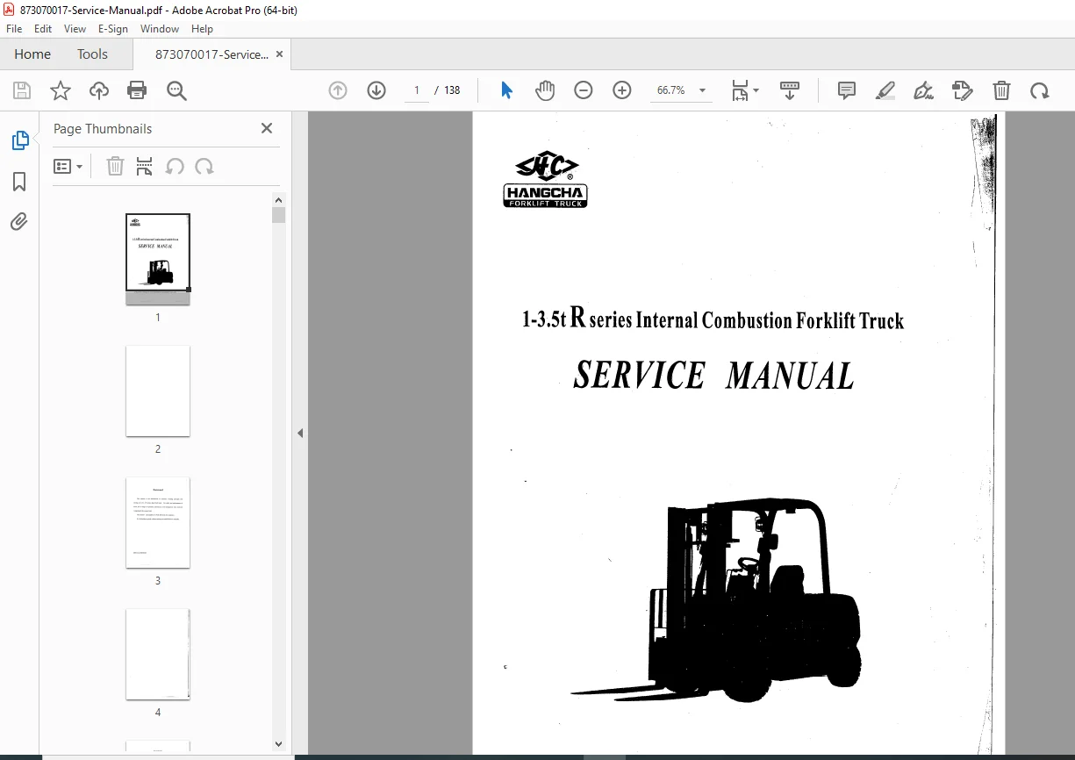Show Page Thumbnails sidebar icon
The image size is (1075, 760).
click(19, 140)
